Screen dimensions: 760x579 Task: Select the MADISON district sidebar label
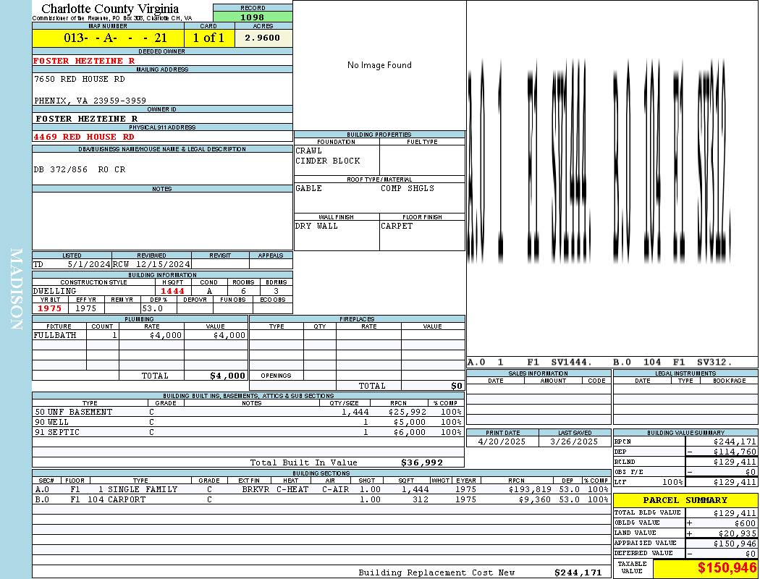point(16,289)
